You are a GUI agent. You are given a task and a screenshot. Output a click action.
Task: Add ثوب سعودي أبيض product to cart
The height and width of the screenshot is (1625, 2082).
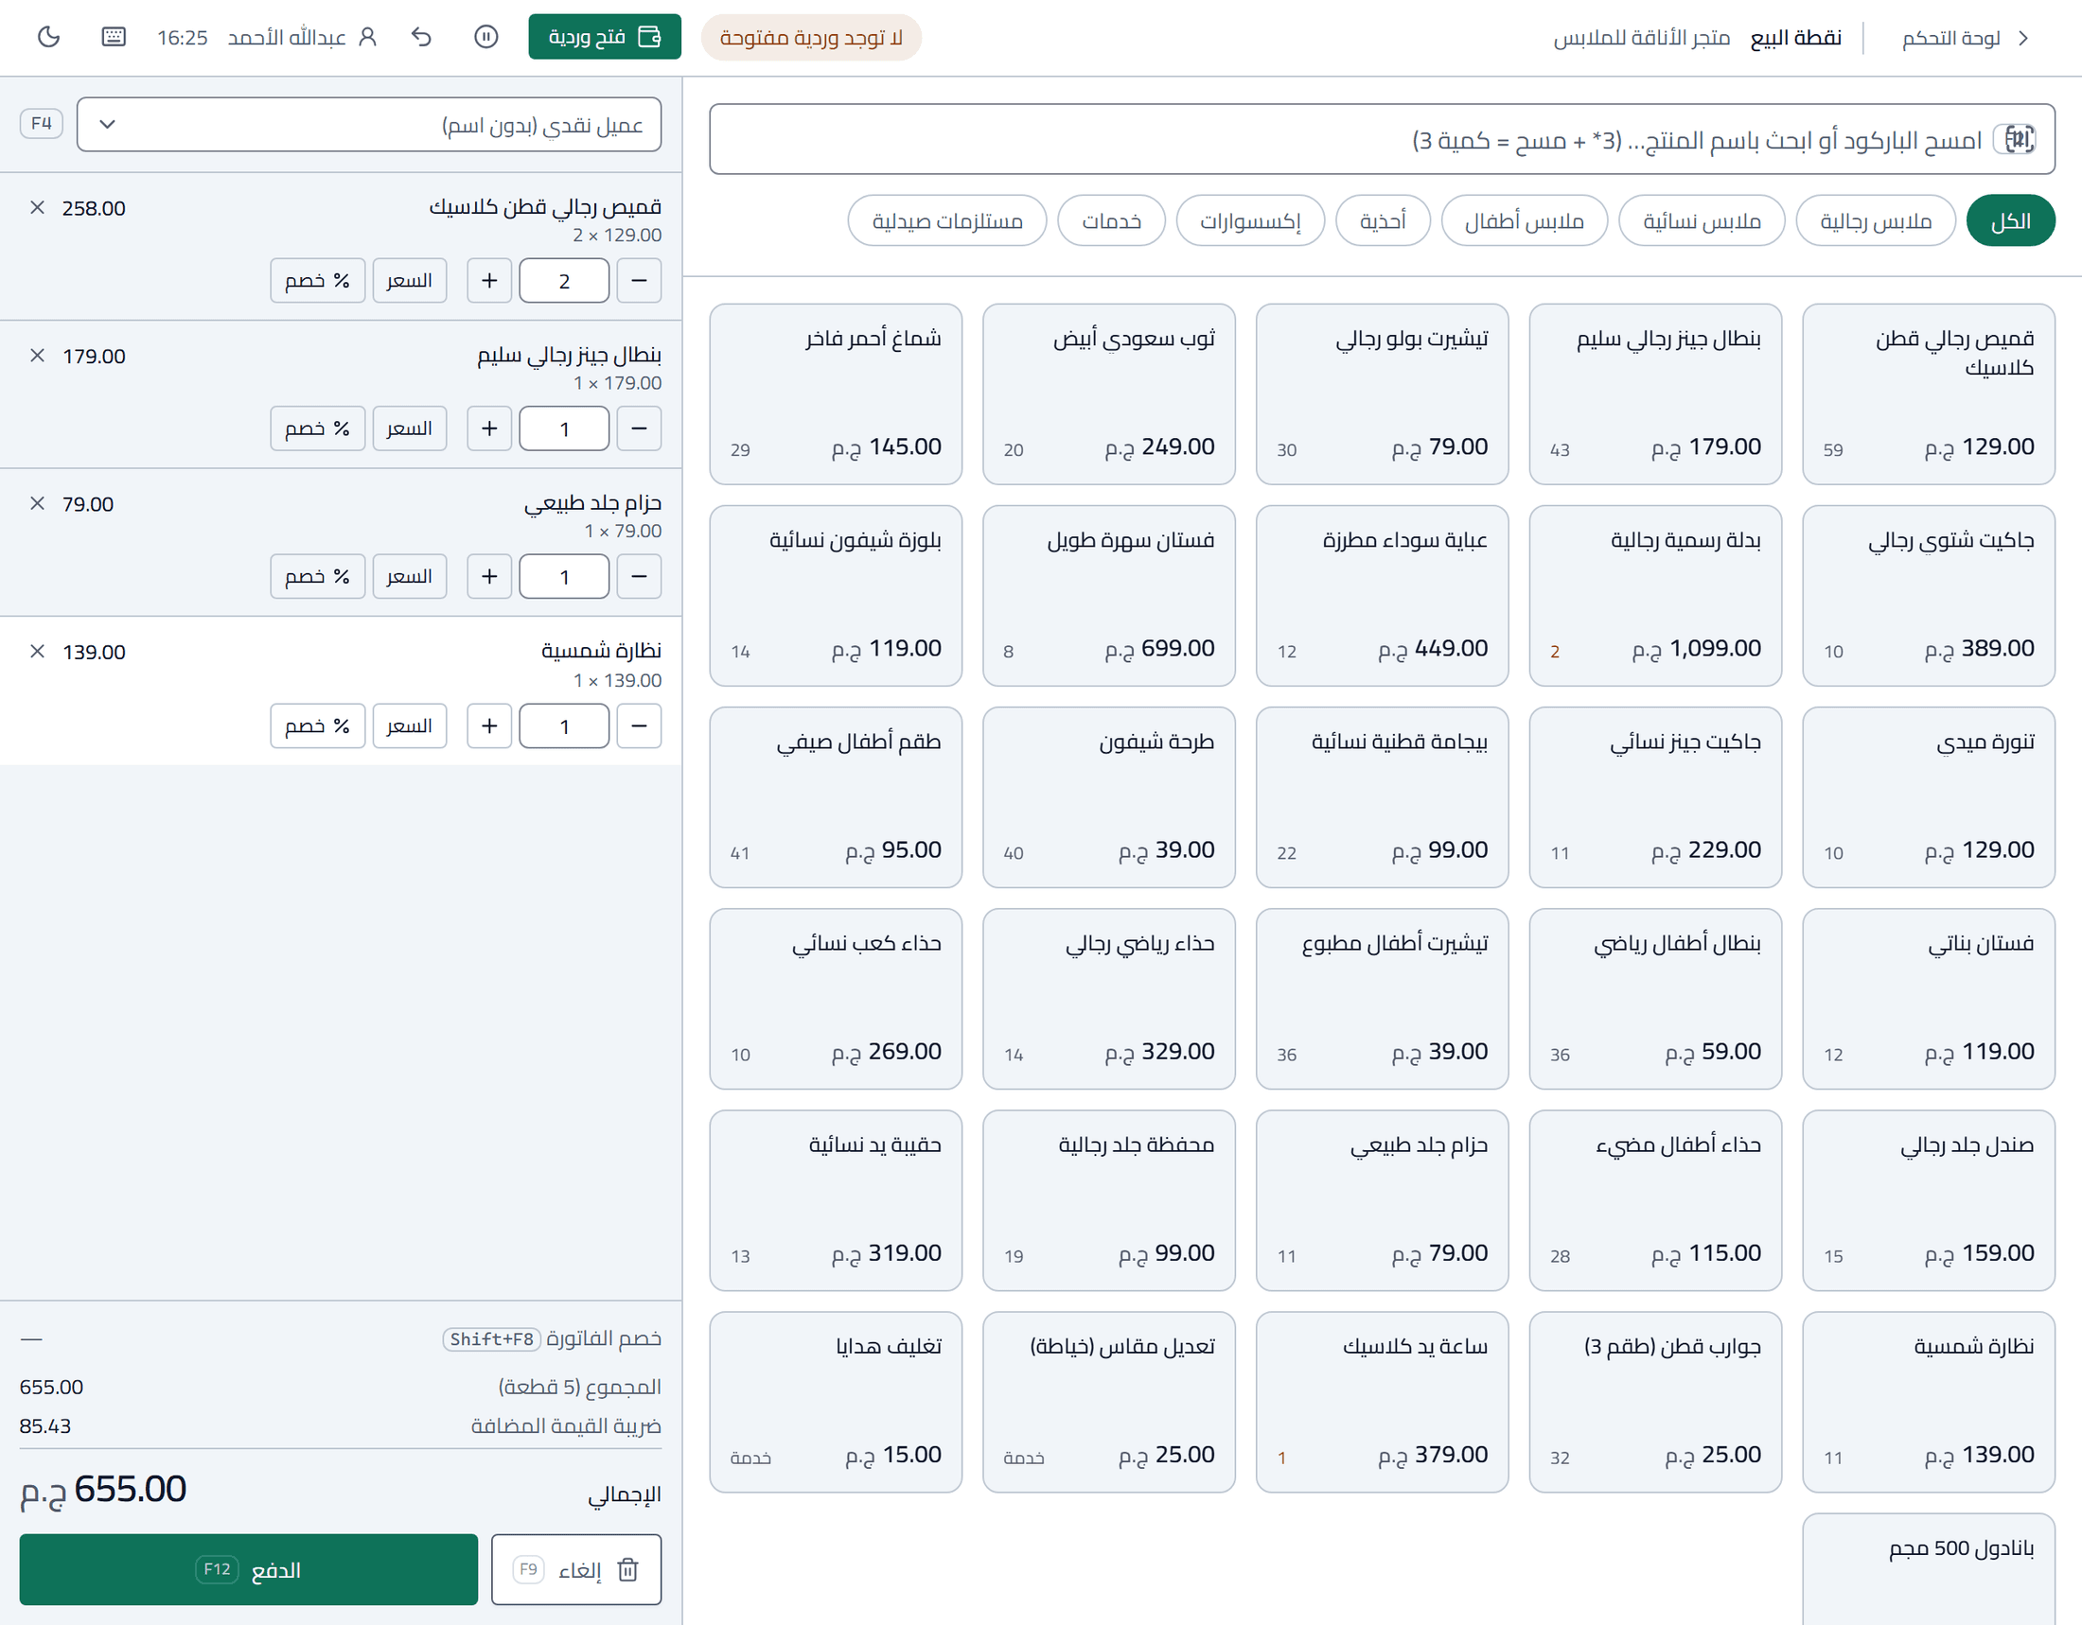pos(1109,394)
